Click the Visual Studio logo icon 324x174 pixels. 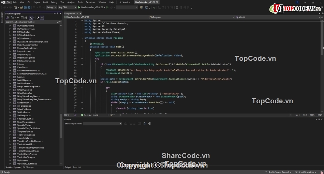3,2
